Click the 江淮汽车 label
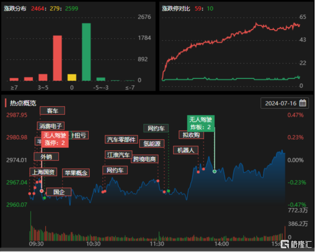Image resolution: width=315 pixels, height=252 pixels. click(x=118, y=154)
